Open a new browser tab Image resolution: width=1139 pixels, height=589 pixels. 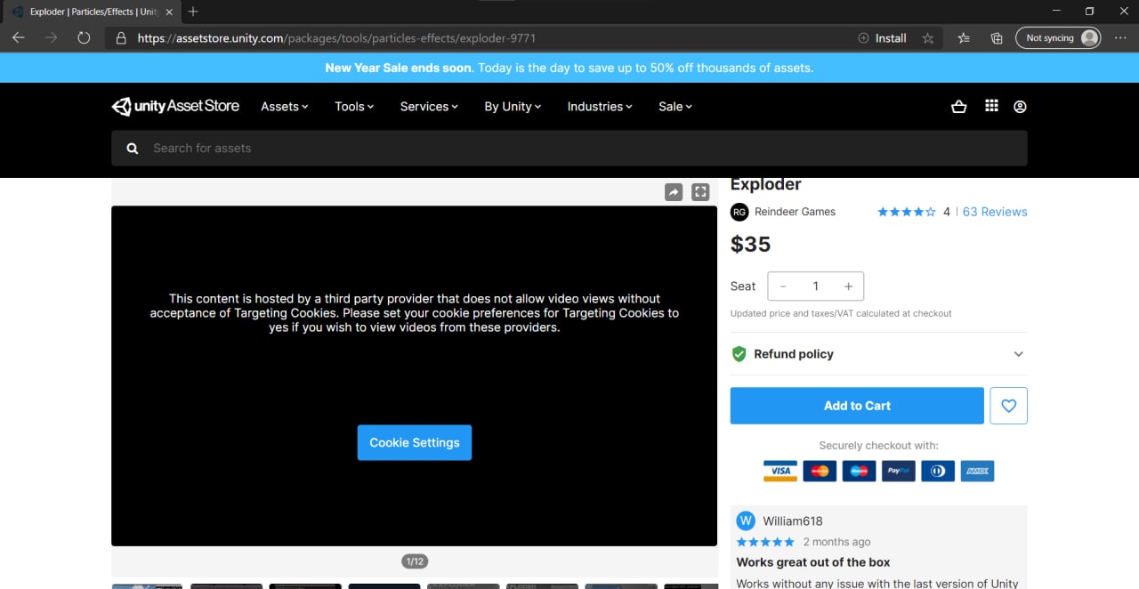click(193, 12)
